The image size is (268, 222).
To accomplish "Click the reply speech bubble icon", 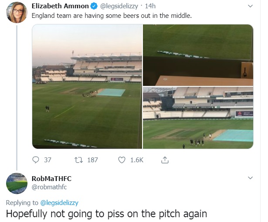I will [36, 160].
